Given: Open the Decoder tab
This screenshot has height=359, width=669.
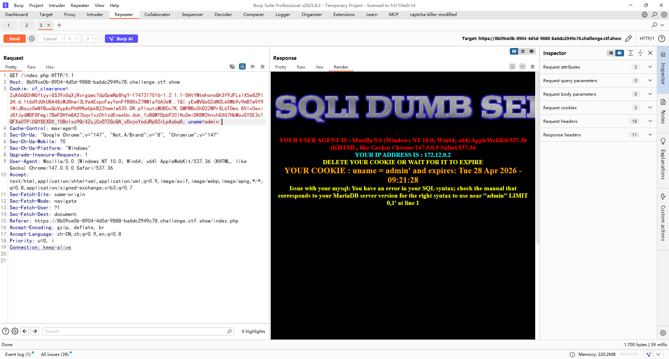Looking at the screenshot, I should point(223,15).
